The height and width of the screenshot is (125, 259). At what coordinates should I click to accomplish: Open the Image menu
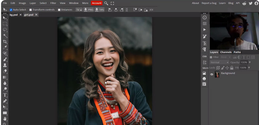point(22,3)
